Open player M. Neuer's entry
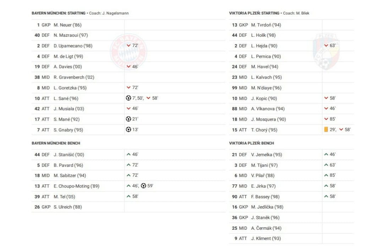The width and height of the screenshot is (379, 252). click(x=67, y=25)
